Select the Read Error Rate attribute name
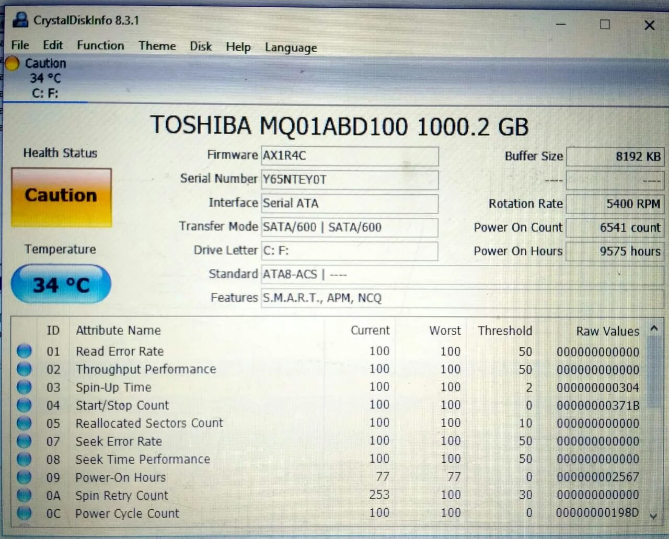Viewport: 669px width, 539px height. 120,351
